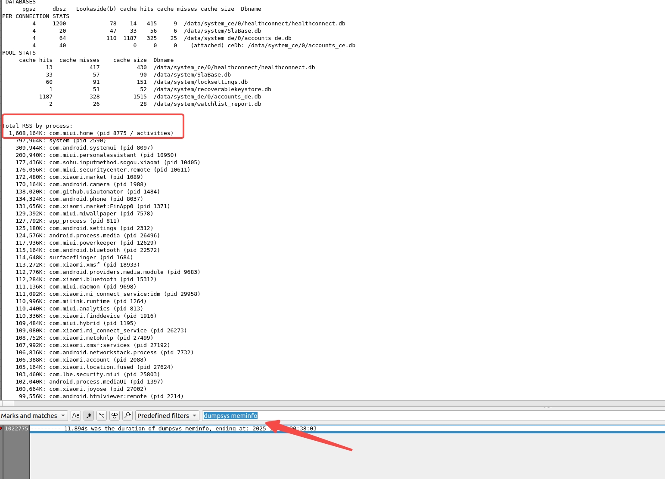Open the Marks and matches dropdown
665x479 pixels.
point(33,415)
